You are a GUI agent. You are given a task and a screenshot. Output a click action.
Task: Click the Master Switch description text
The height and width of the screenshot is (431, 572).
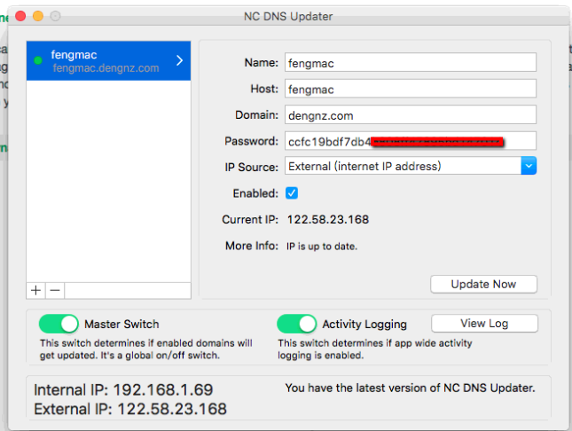146,349
